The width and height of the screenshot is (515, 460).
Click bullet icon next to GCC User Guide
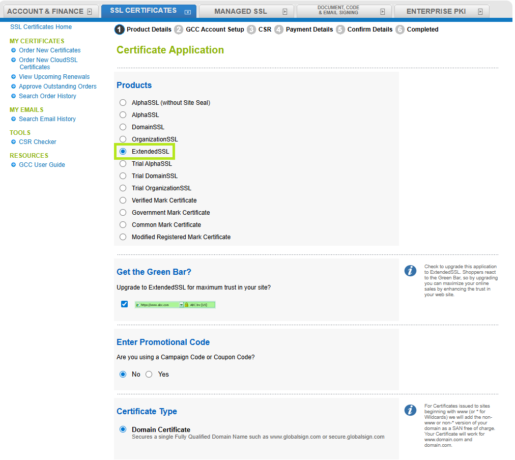click(x=14, y=165)
